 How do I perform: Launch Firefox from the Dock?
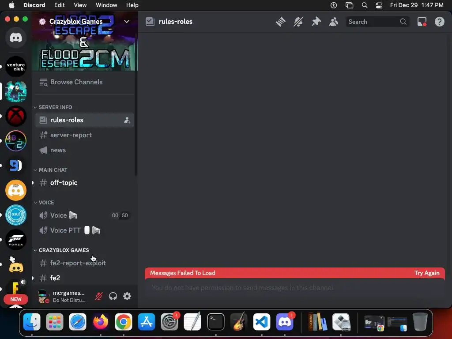coord(100,322)
